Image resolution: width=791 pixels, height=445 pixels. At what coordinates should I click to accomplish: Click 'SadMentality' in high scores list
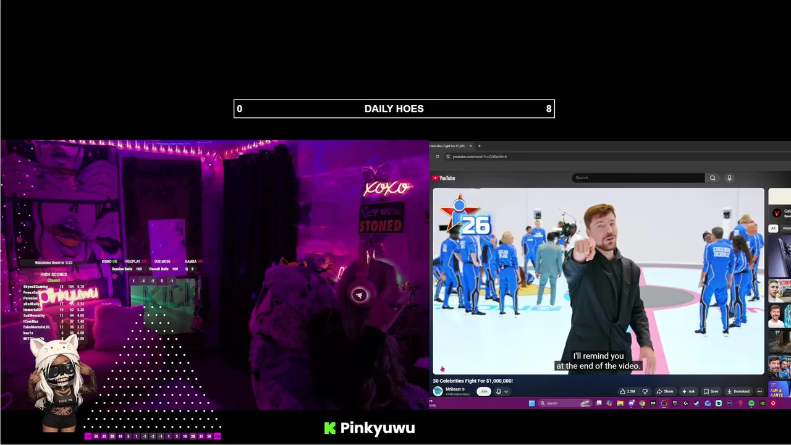34,316
